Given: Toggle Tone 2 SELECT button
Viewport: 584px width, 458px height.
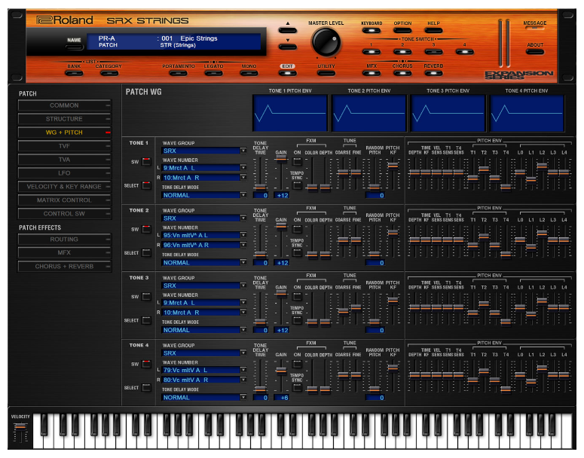Looking at the screenshot, I should coord(146,253).
